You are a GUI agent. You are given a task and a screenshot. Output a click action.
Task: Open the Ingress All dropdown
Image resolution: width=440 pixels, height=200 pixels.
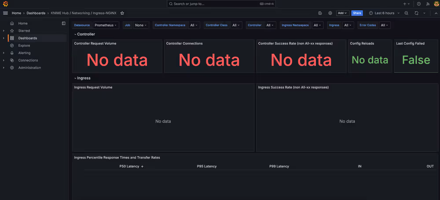click(x=348, y=25)
